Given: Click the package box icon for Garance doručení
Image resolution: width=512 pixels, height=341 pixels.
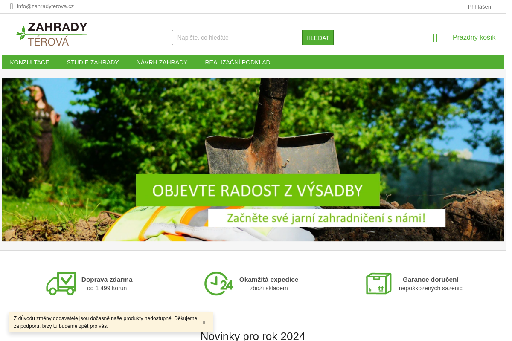Looking at the screenshot, I should 378,283.
